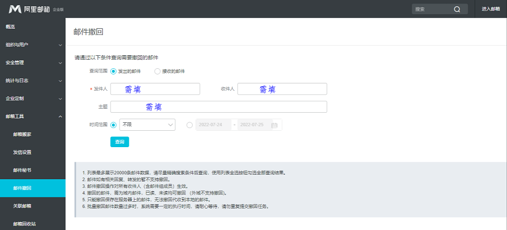The width and height of the screenshot is (507, 230).
Task: Click 进入邮箱 in the header
Action: (491, 9)
